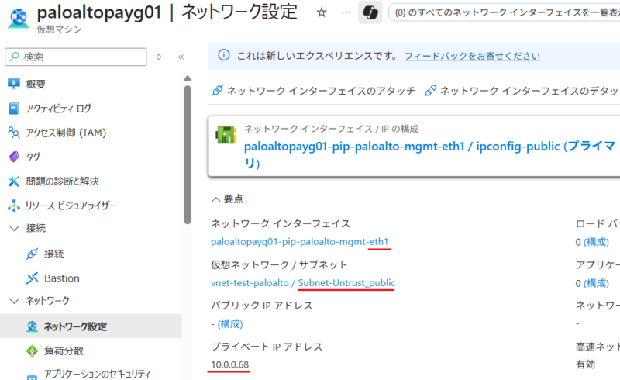Screen dimensions: 620x380
Task: Collapse the ネットワーク section chevron
Action: [14, 301]
